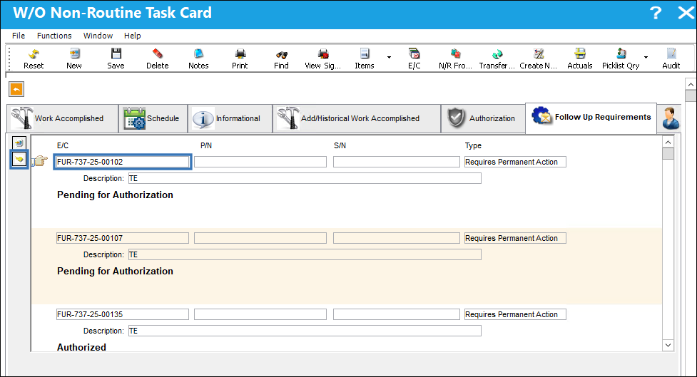Viewport: 697px width, 377px height.
Task: Open the File menu
Action: 19,36
